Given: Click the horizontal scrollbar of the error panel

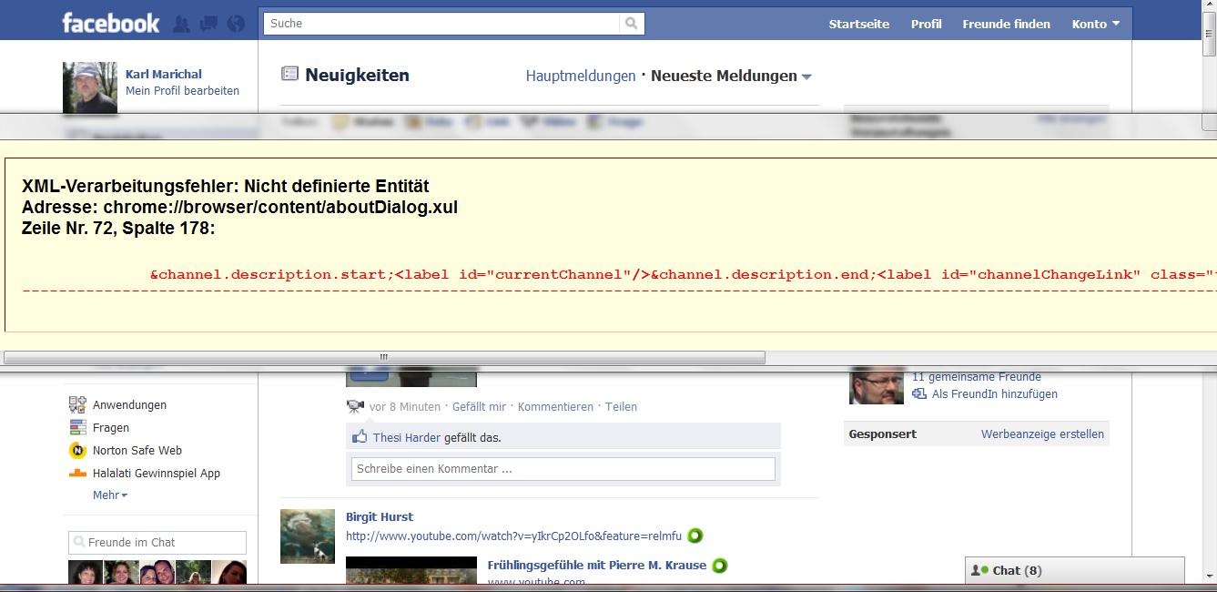Looking at the screenshot, I should tap(384, 357).
